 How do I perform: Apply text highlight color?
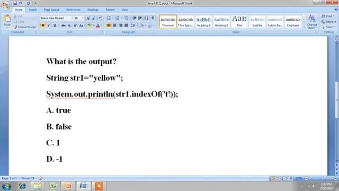click(90, 25)
